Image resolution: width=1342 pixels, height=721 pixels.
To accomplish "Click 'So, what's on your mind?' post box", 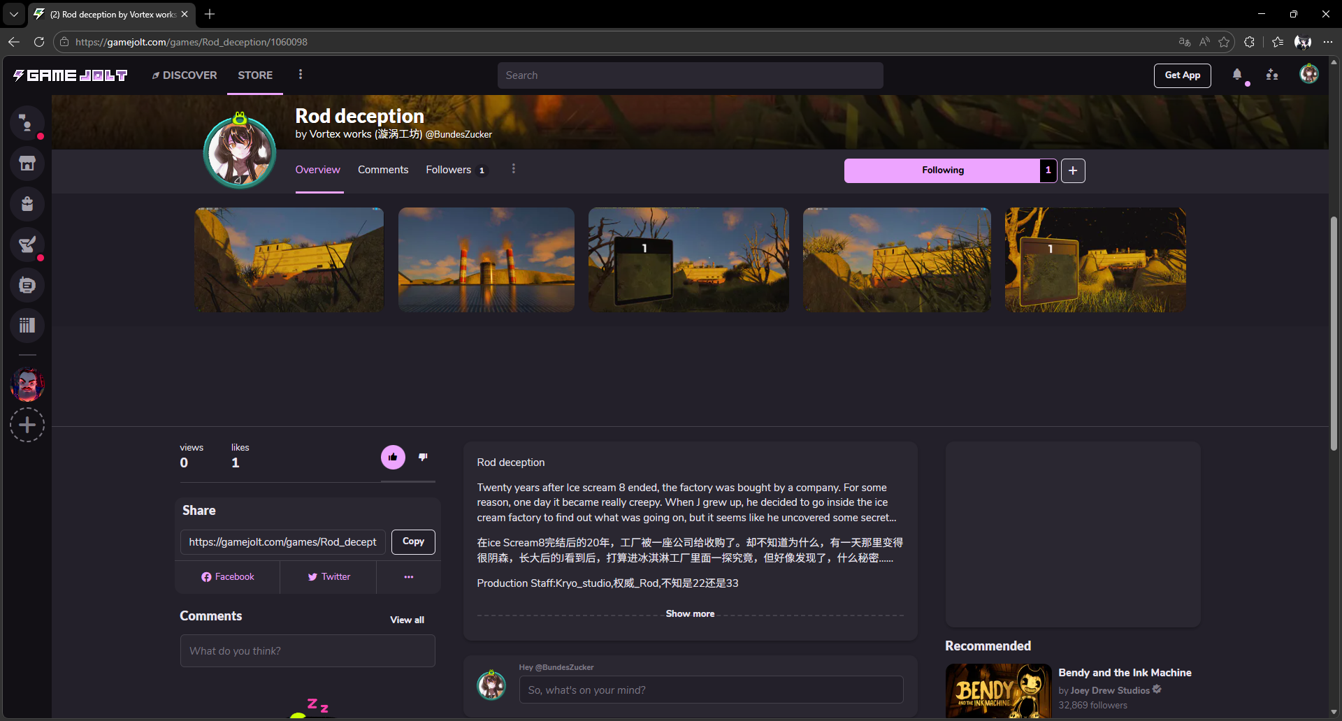I will pyautogui.click(x=711, y=690).
